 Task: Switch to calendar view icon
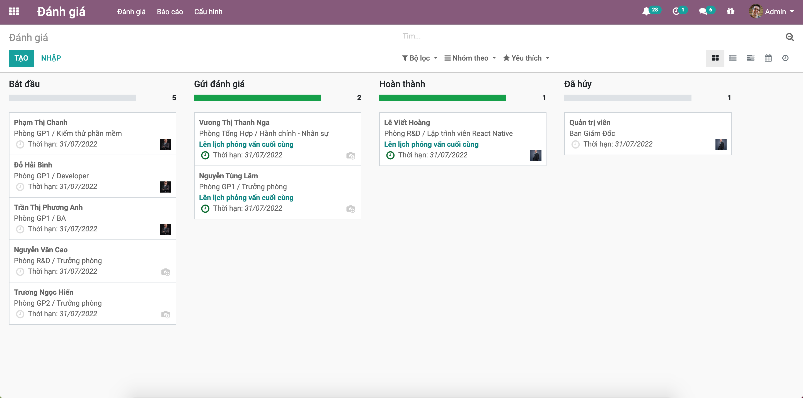coord(768,58)
